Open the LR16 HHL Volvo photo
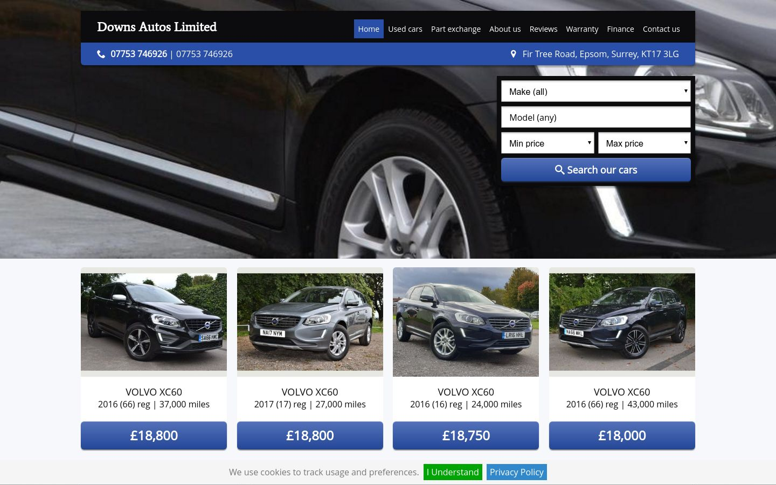 [466, 322]
